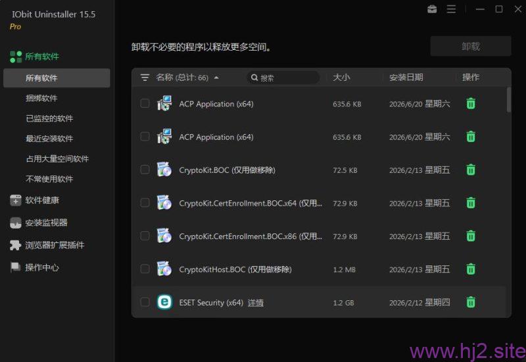Toggle the sort arrow next to 名称
This screenshot has width=526, height=362.
216,78
